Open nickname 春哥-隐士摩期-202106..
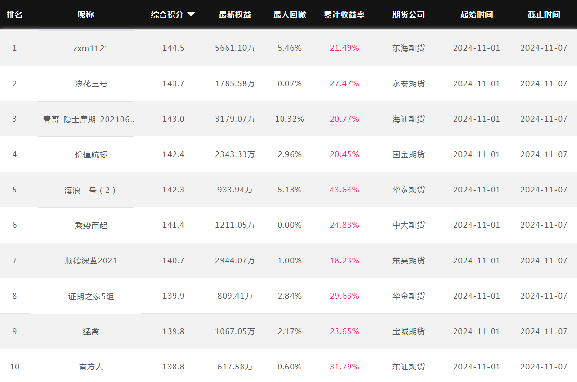 point(88,119)
